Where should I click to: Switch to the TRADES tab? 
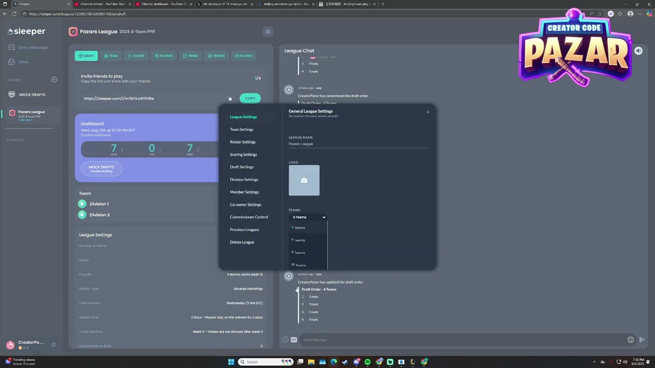[216, 56]
